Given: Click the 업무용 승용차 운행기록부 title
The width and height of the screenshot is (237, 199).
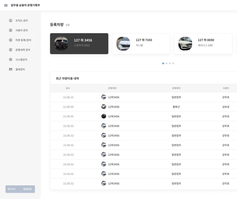Looking at the screenshot, I should click(25, 5).
